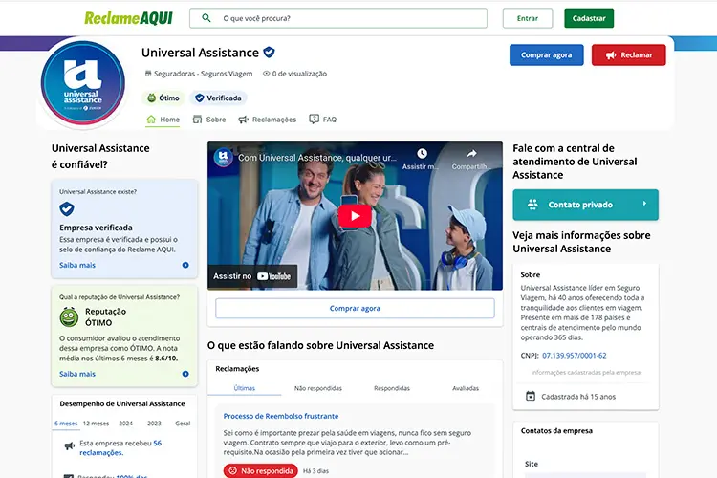Image resolution: width=717 pixels, height=478 pixels.
Task: Click the megaphone icon in Reclamar button
Action: pos(611,55)
